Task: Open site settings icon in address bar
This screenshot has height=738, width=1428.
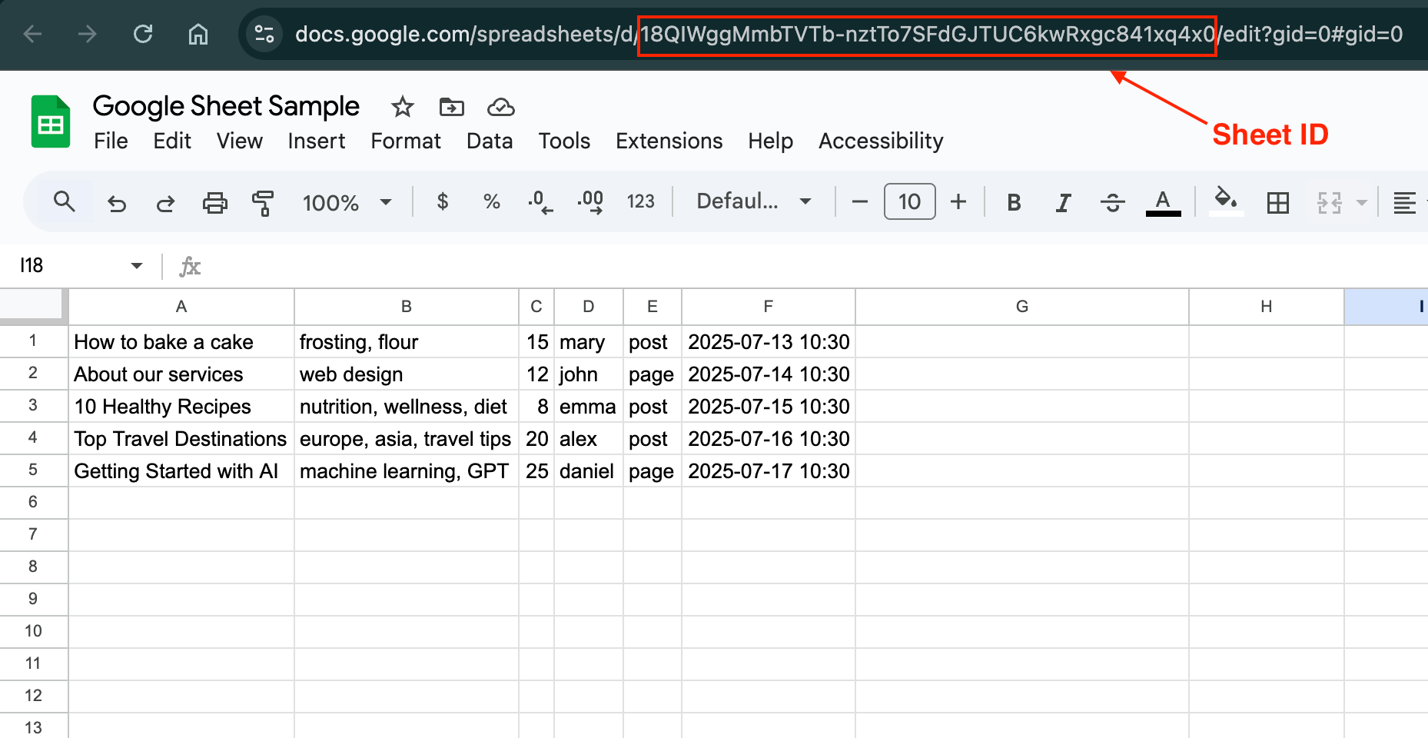Action: click(x=264, y=34)
